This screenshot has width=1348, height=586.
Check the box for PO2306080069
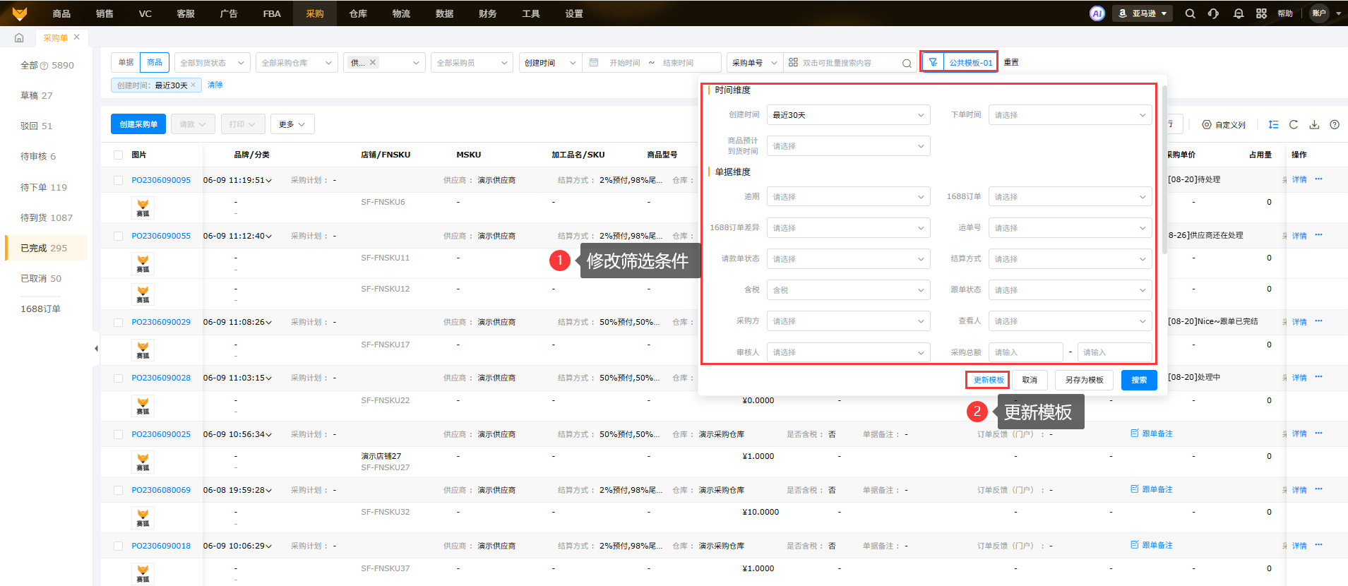tap(118, 490)
